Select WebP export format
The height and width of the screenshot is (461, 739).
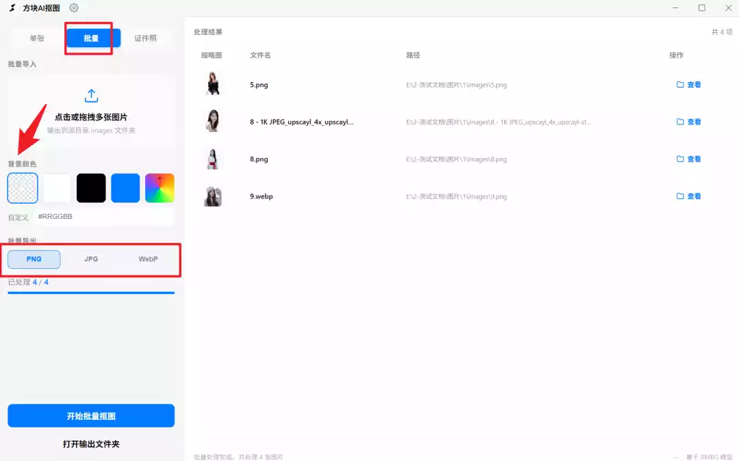pyautogui.click(x=148, y=259)
